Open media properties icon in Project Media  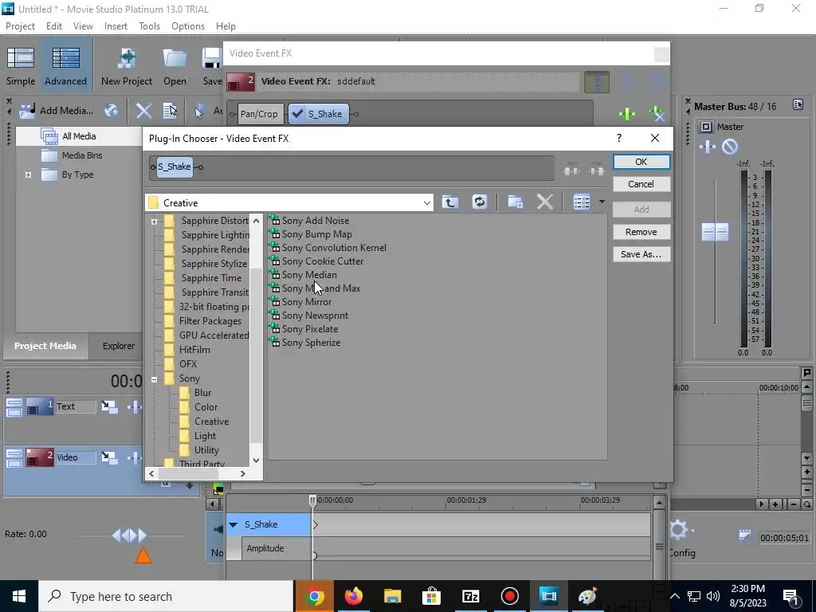[x=170, y=110]
